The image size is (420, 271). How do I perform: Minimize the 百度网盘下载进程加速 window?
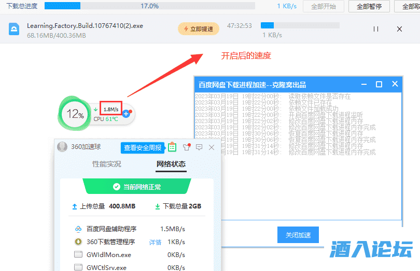[364, 84]
